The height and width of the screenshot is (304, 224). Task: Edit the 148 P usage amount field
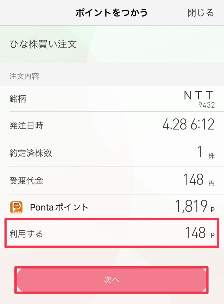point(200,233)
